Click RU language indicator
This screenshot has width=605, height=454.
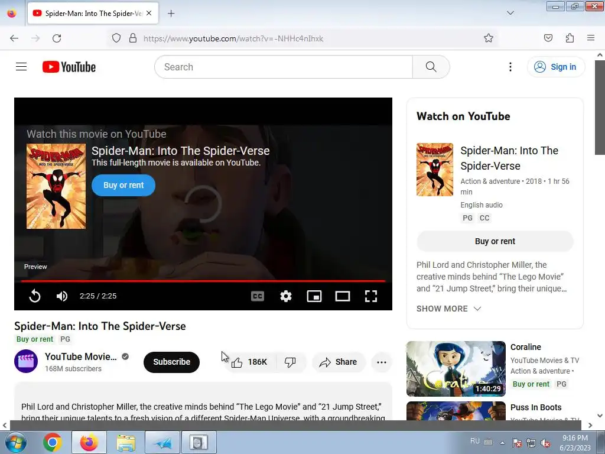click(475, 441)
